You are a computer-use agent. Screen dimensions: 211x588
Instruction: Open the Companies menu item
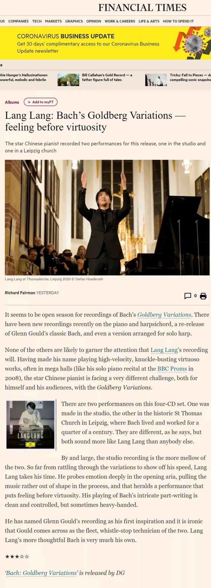(x=18, y=21)
